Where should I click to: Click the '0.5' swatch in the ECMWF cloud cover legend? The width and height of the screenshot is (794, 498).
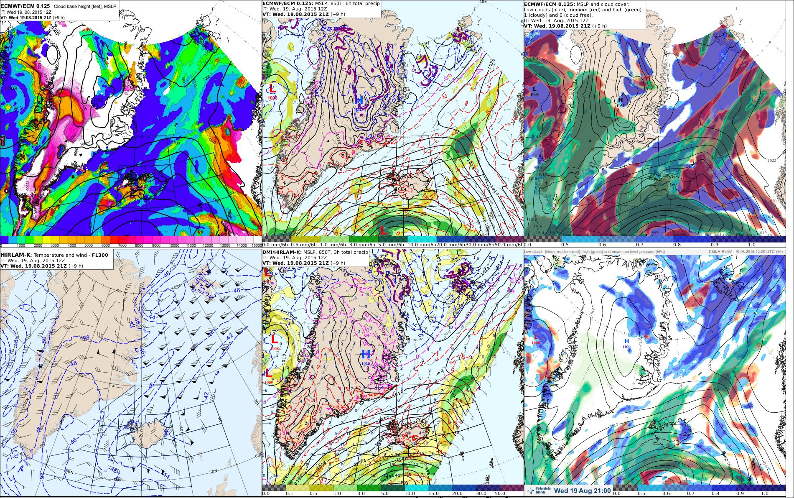[580, 238]
